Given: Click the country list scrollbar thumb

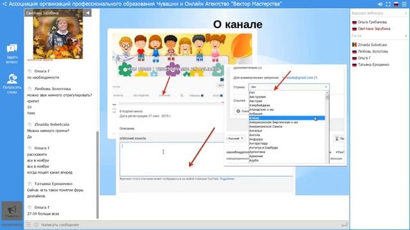Looking at the screenshot, I should (x=327, y=97).
